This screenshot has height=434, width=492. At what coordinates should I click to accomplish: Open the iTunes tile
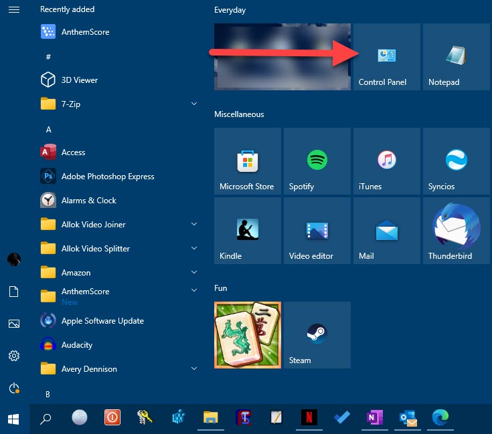(x=387, y=161)
